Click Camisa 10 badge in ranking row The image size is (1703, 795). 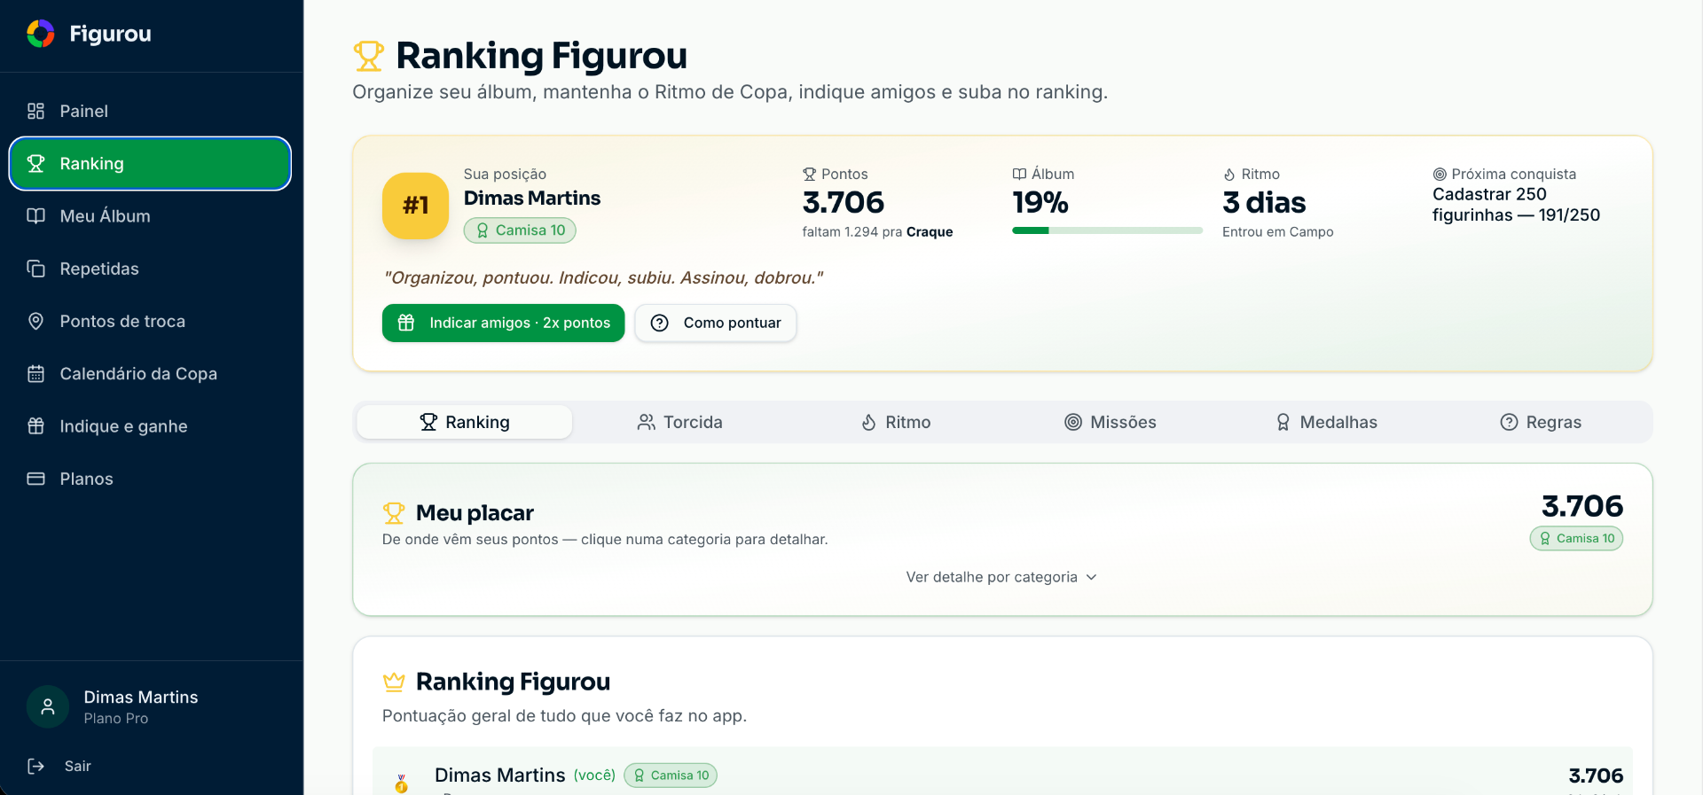pyautogui.click(x=671, y=776)
